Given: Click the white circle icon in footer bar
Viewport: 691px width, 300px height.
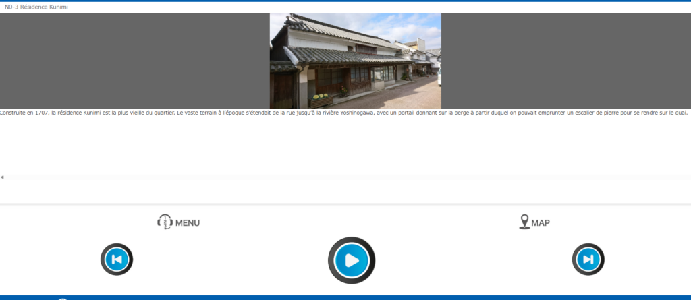Looking at the screenshot, I should tap(62, 298).
